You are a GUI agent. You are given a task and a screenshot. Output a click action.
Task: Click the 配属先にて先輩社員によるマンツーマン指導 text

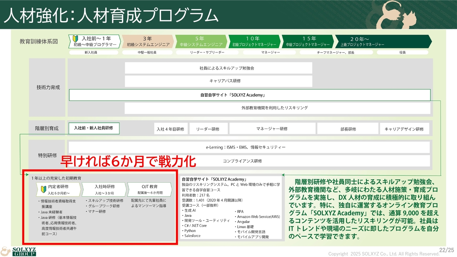pyautogui.click(x=149, y=203)
